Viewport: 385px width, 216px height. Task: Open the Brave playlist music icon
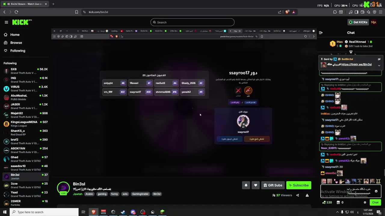pyautogui.click(x=350, y=12)
